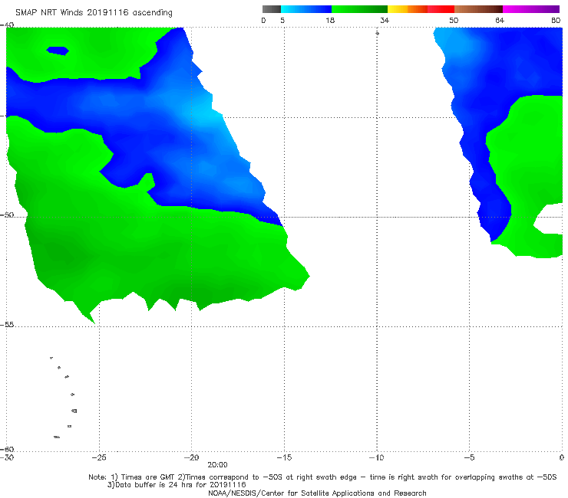The image size is (568, 498).
Task: Click the longitude label '-5'
Action: [469, 457]
